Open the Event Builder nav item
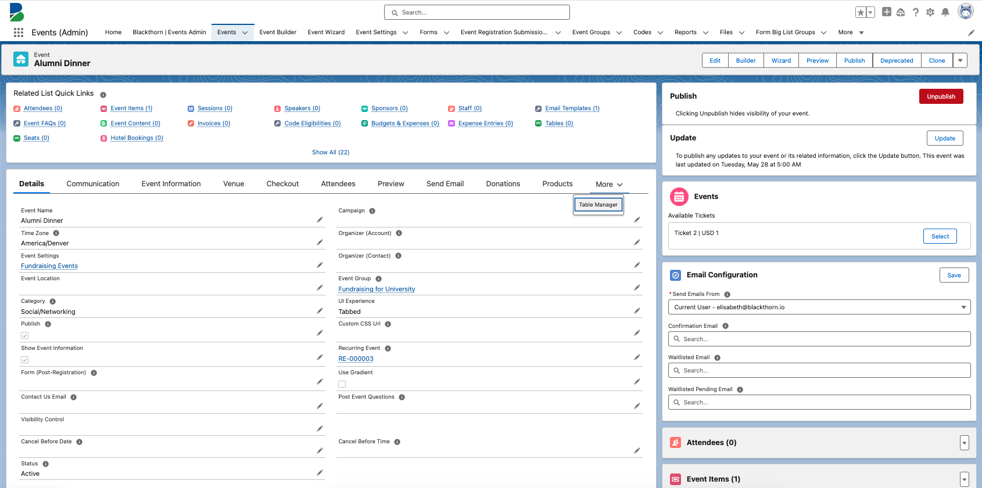This screenshot has height=488, width=982. coord(278,32)
